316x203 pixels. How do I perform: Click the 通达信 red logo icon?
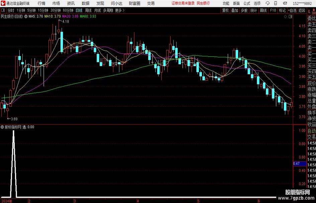click(x=3, y=3)
